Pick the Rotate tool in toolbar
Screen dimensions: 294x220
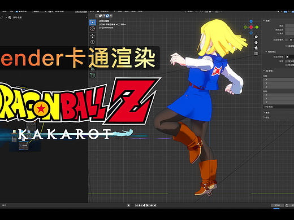tap(92, 42)
